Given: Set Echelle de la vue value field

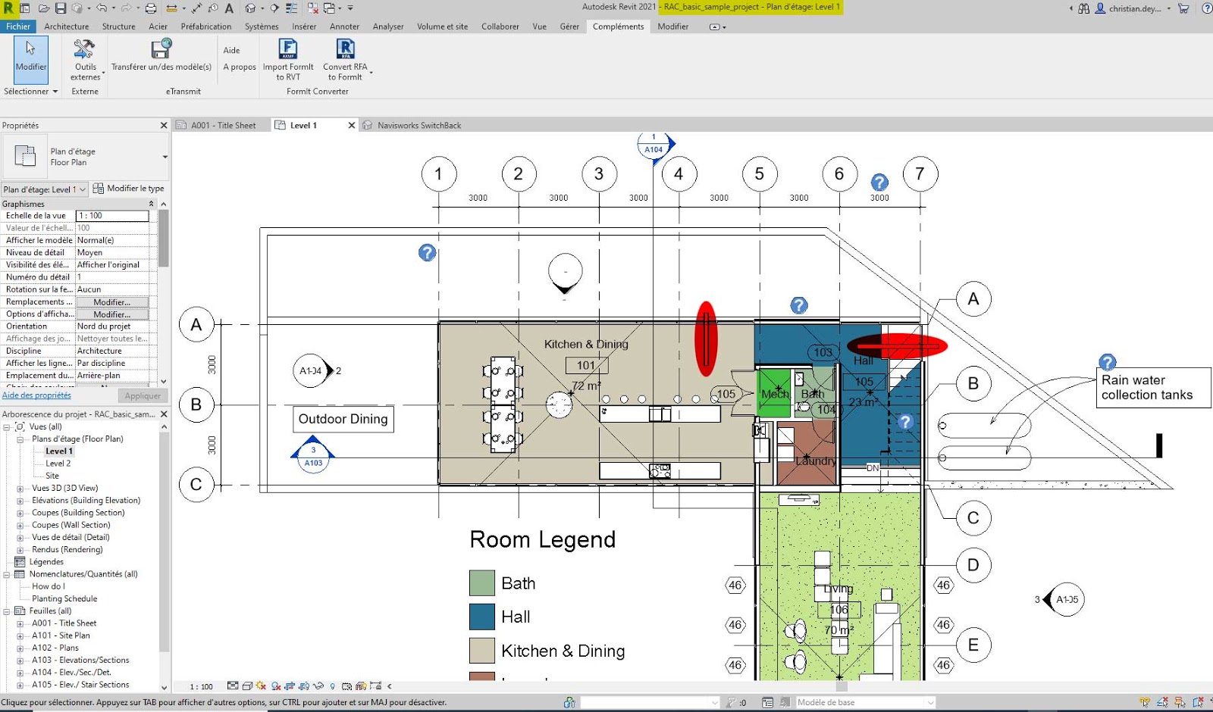Looking at the screenshot, I should 114,216.
